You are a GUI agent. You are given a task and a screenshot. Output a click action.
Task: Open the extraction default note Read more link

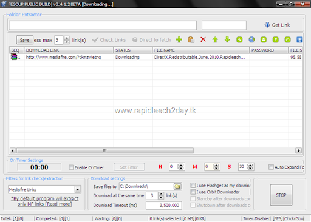[45, 201]
